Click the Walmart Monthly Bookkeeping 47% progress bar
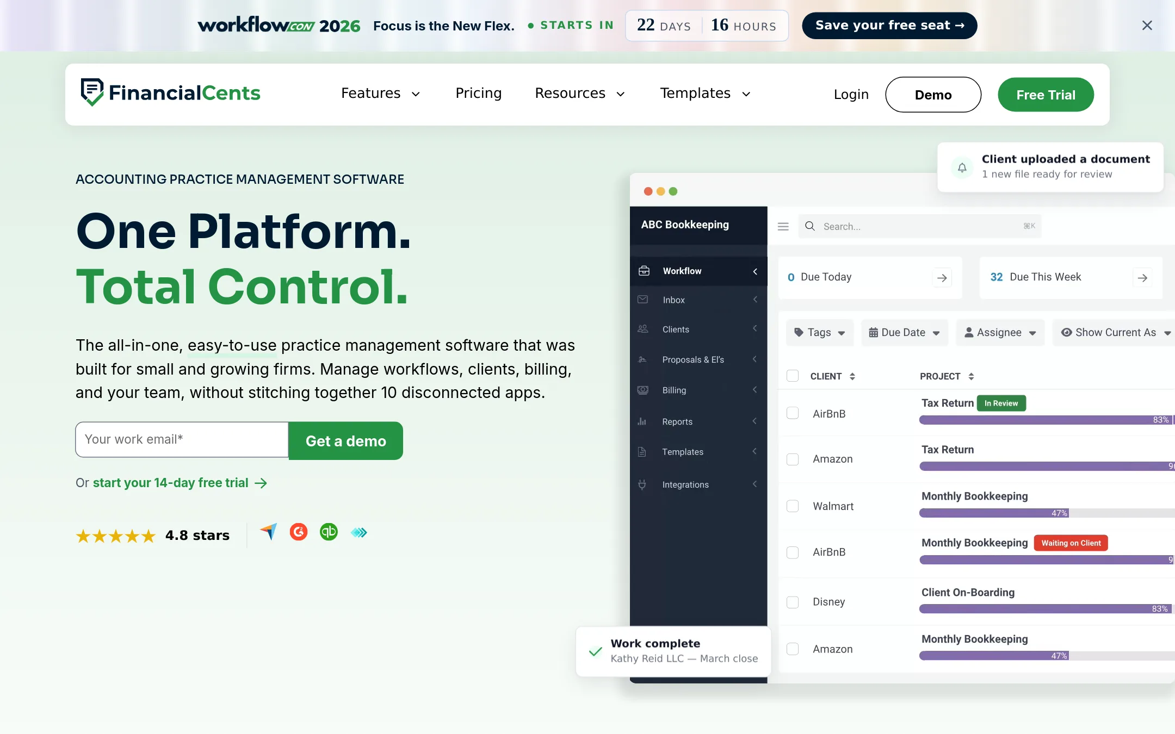Viewport: 1175px width, 734px height. click(1047, 513)
